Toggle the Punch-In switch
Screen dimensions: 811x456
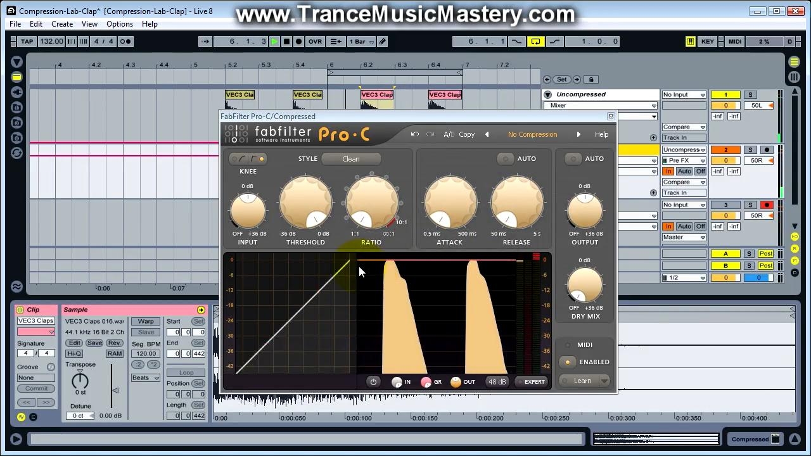coord(517,42)
